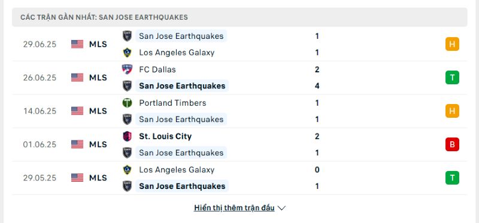The image size is (479, 223).
Task: Click the yellow H result badge for 14.06.25
Action: (x=452, y=111)
